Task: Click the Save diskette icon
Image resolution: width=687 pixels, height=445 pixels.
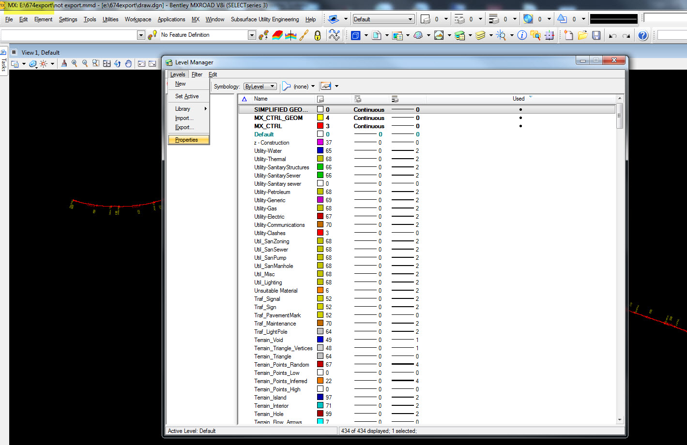Action: (596, 35)
